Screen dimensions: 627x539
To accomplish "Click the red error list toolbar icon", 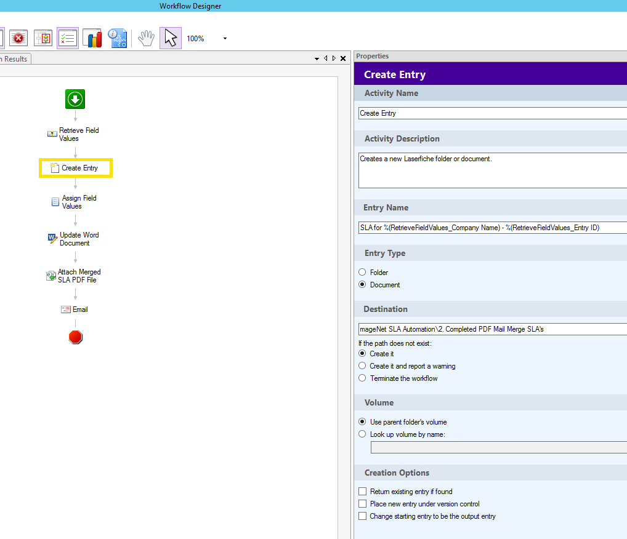I will tap(18, 38).
